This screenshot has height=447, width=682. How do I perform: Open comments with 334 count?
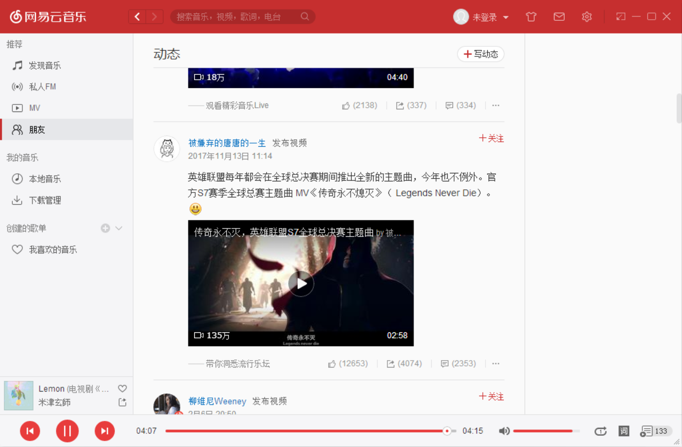(x=460, y=106)
